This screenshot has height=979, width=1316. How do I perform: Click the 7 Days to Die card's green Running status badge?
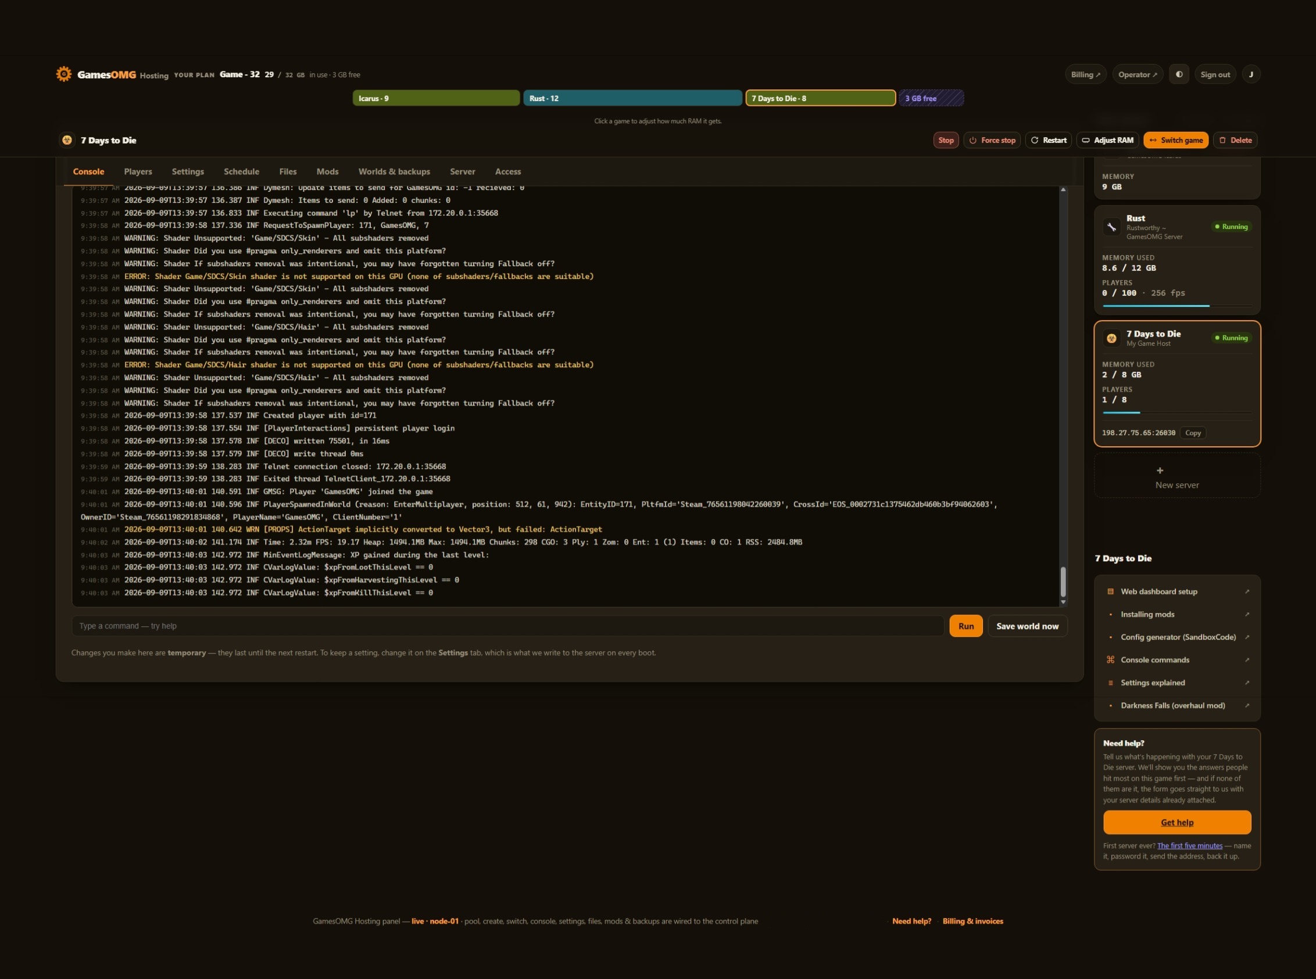(1231, 338)
